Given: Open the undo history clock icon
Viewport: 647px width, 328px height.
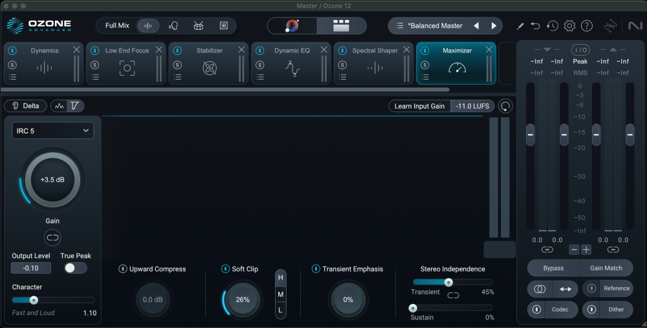Looking at the screenshot, I should [552, 26].
